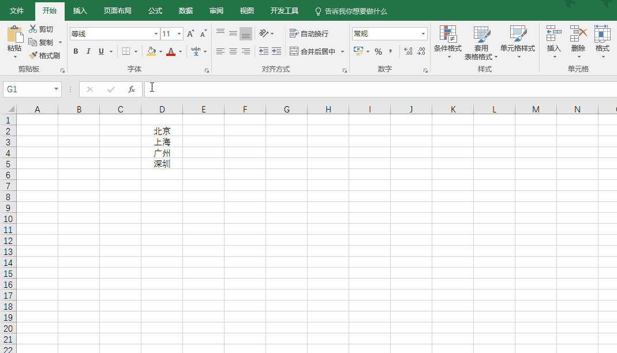The image size is (617, 353).
Task: Apply percent style format
Action: (378, 51)
